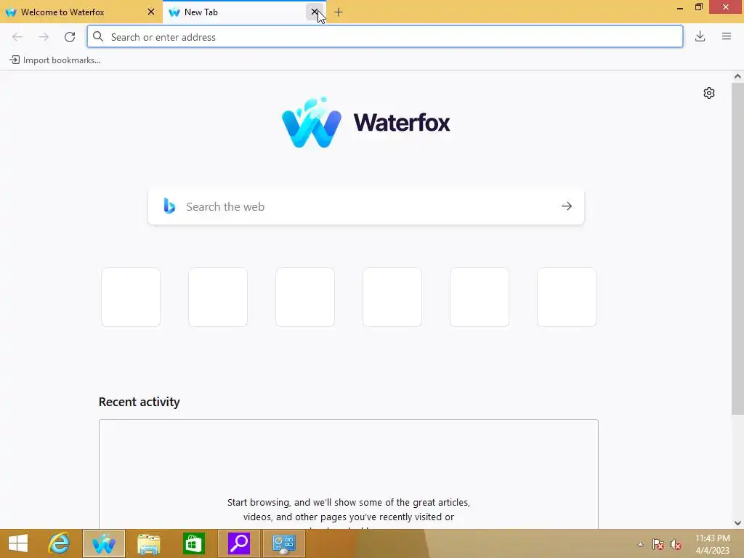Open the hamburger application menu
This screenshot has width=744, height=558.
[727, 36]
